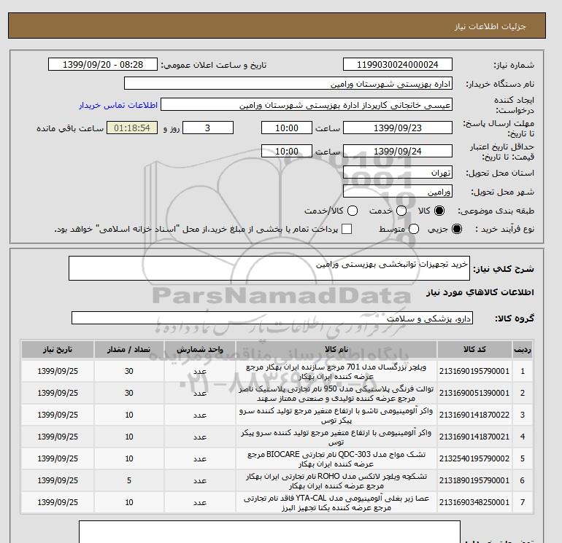This screenshot has width=562, height=543.
Task: Click product code 2132540195790002
Action: (x=474, y=458)
